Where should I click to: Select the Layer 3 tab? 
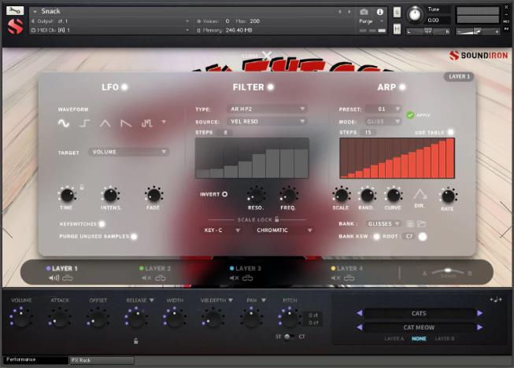pyautogui.click(x=247, y=268)
